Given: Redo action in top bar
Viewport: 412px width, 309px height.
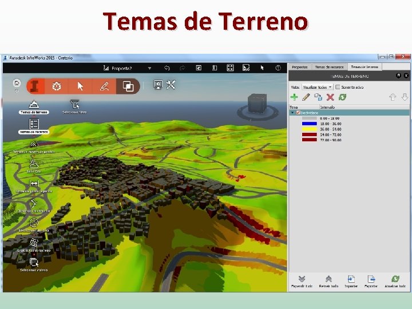Looking at the screenshot, I should point(183,68).
